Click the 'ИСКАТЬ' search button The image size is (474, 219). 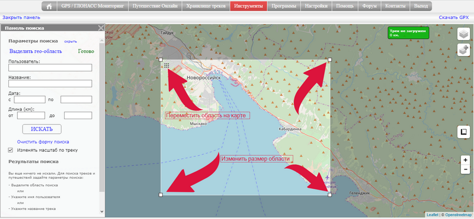[x=41, y=129]
